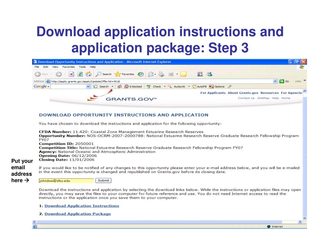Click the URL address bar field
The image size is (323, 242).
[x=162, y=81]
